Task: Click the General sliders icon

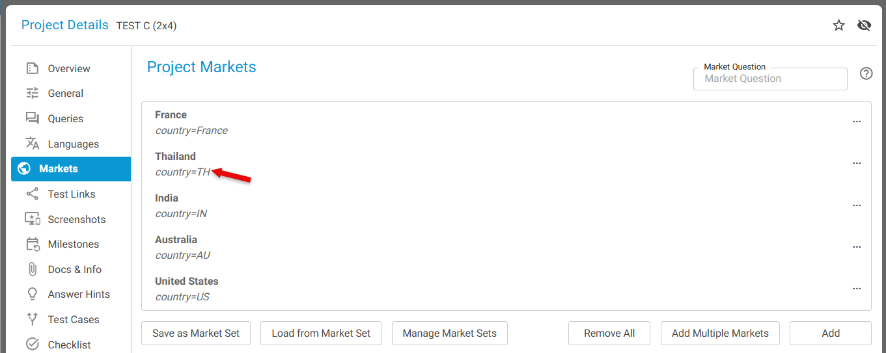Action: pyautogui.click(x=32, y=93)
